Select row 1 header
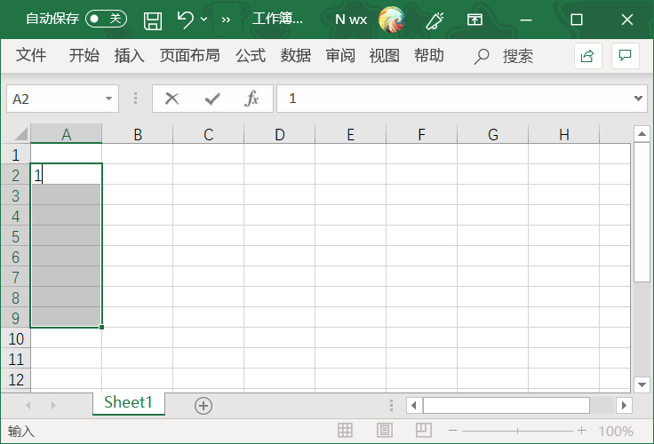Screen dimensions: 654x444 (x=15, y=155)
